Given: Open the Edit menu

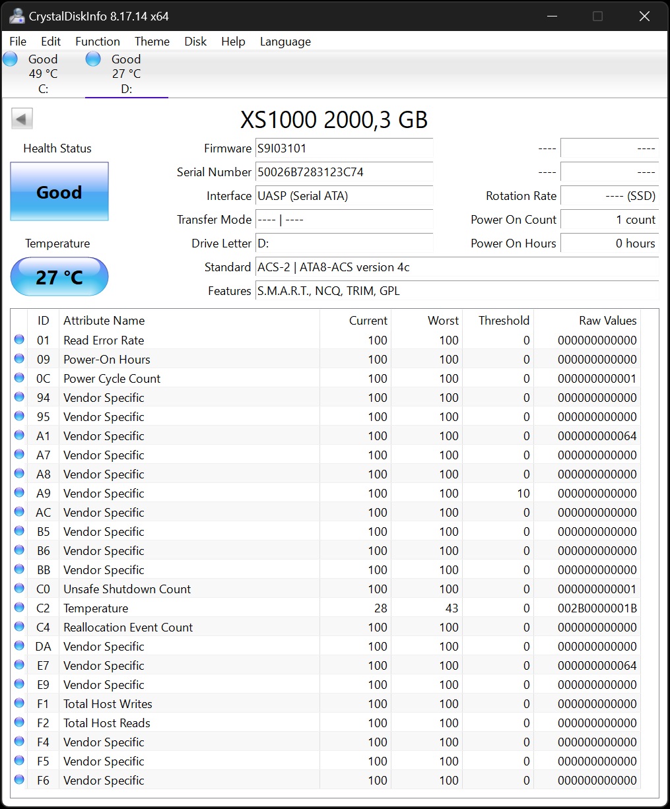Looking at the screenshot, I should pyautogui.click(x=51, y=41).
